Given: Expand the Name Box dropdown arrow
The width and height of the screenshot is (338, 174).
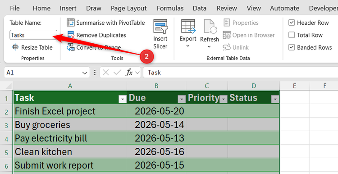Looking at the screenshot, I should (x=85, y=73).
